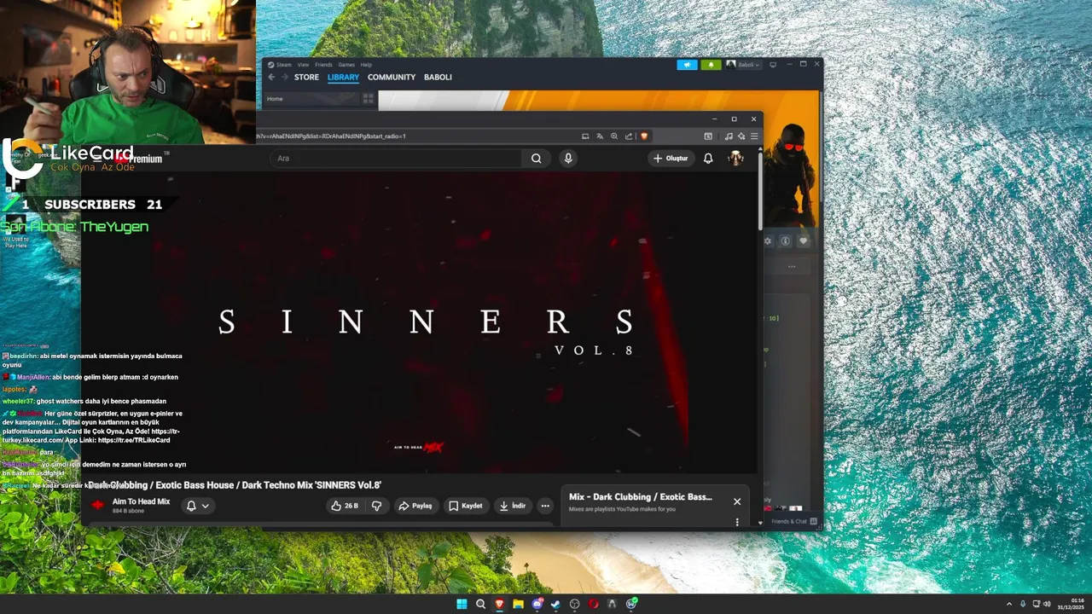
Task: Activate YouTube voice search microphone
Action: tap(568, 159)
